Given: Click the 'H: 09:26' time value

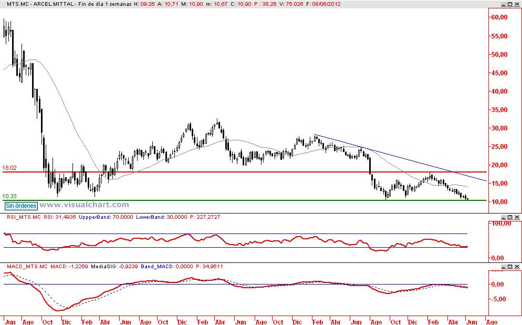Looking at the screenshot, I should (x=144, y=4).
